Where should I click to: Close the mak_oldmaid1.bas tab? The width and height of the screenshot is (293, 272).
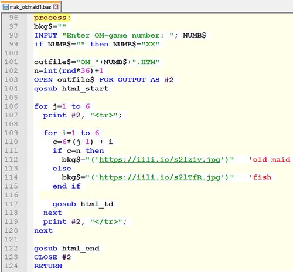click(x=56, y=7)
